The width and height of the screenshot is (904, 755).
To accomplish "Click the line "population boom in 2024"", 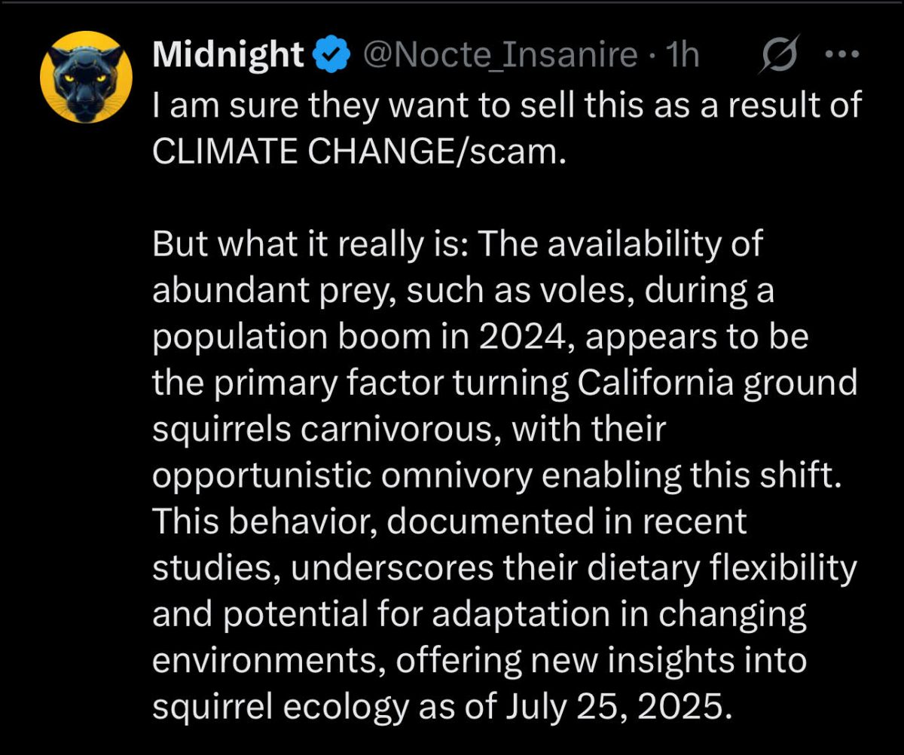I will [x=480, y=338].
